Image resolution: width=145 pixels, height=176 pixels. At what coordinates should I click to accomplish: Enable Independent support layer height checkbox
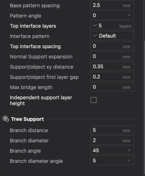click(x=94, y=100)
